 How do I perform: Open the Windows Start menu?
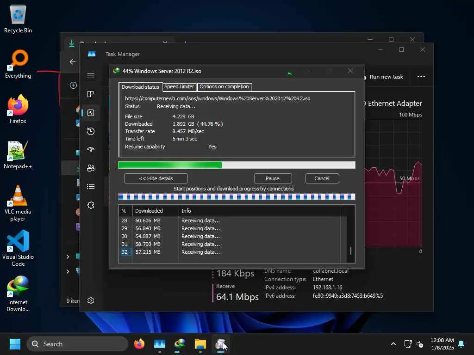[15, 344]
